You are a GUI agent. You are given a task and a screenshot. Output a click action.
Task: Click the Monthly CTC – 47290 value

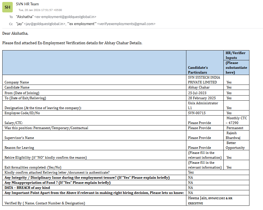[237, 120]
